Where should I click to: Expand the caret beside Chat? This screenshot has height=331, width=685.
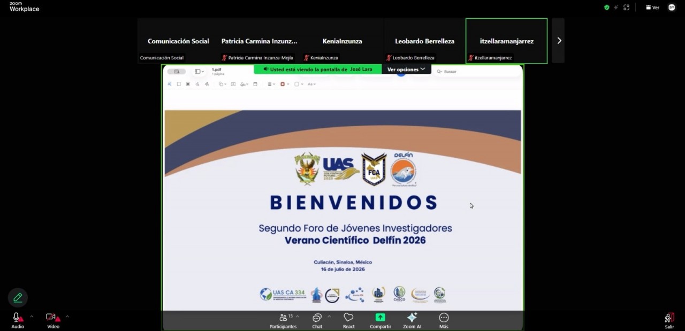(329, 317)
